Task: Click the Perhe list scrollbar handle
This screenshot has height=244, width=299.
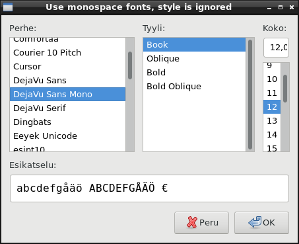Action: pos(130,65)
